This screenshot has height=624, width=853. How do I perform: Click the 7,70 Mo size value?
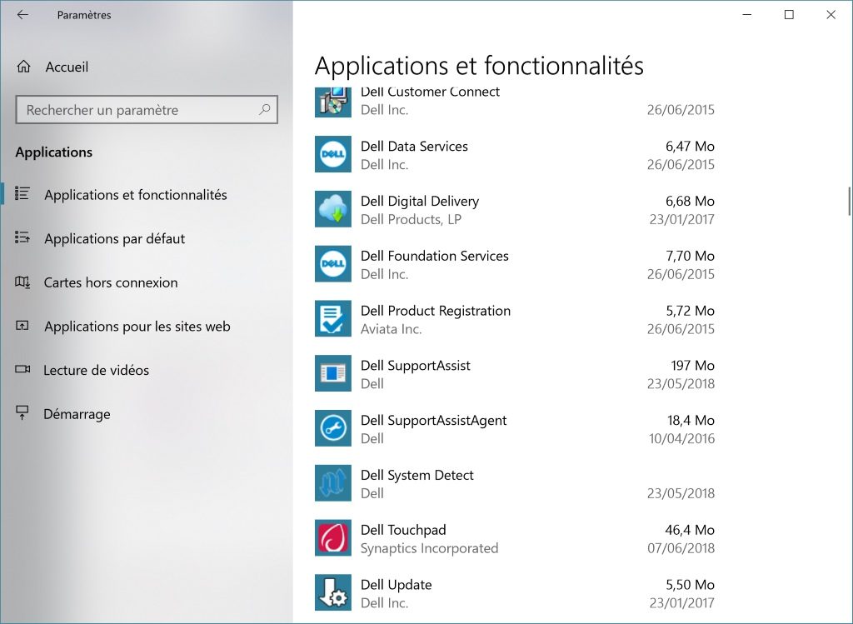(x=690, y=256)
